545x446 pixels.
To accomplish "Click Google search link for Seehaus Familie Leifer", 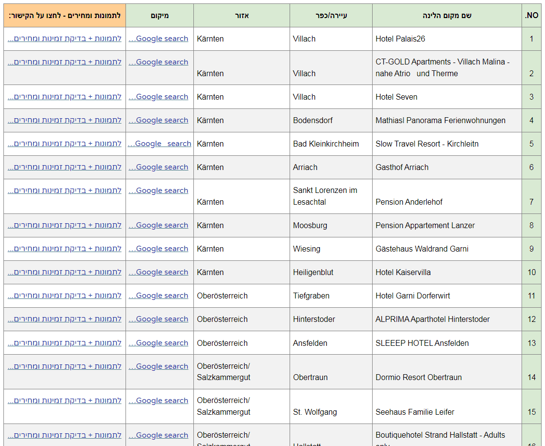I will [x=159, y=401].
